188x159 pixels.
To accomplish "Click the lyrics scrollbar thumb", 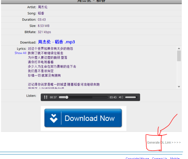I will pos(179,56).
